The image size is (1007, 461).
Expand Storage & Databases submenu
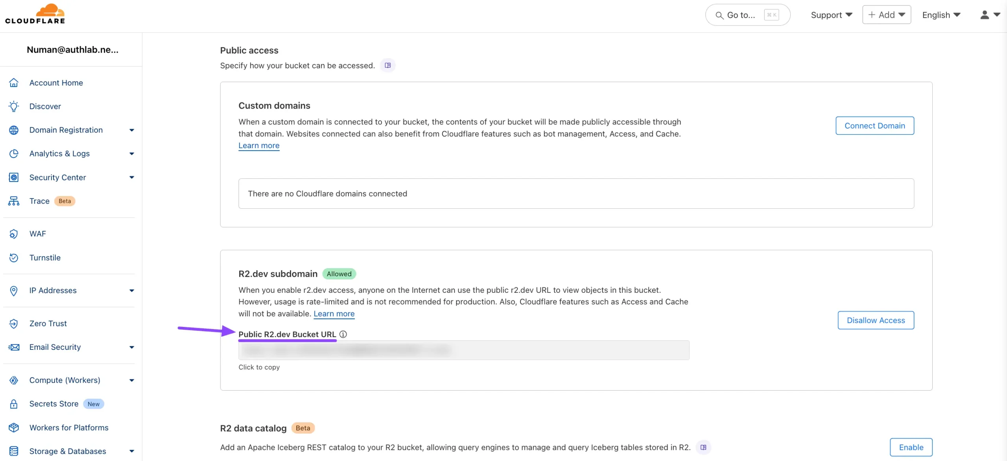point(132,451)
